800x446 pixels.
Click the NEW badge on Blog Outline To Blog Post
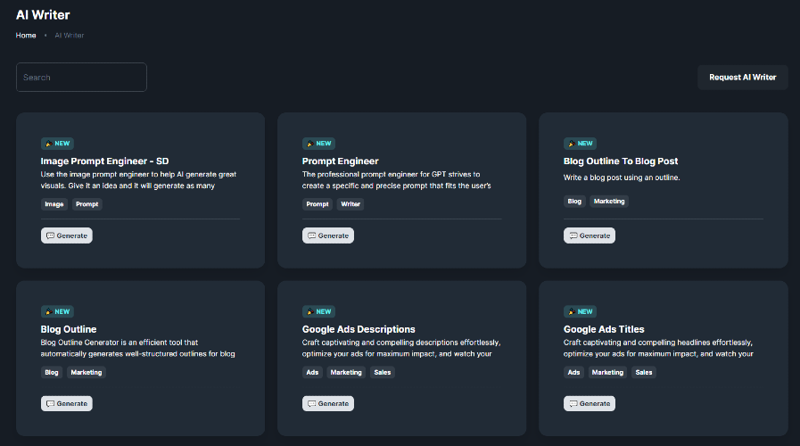pyautogui.click(x=580, y=143)
